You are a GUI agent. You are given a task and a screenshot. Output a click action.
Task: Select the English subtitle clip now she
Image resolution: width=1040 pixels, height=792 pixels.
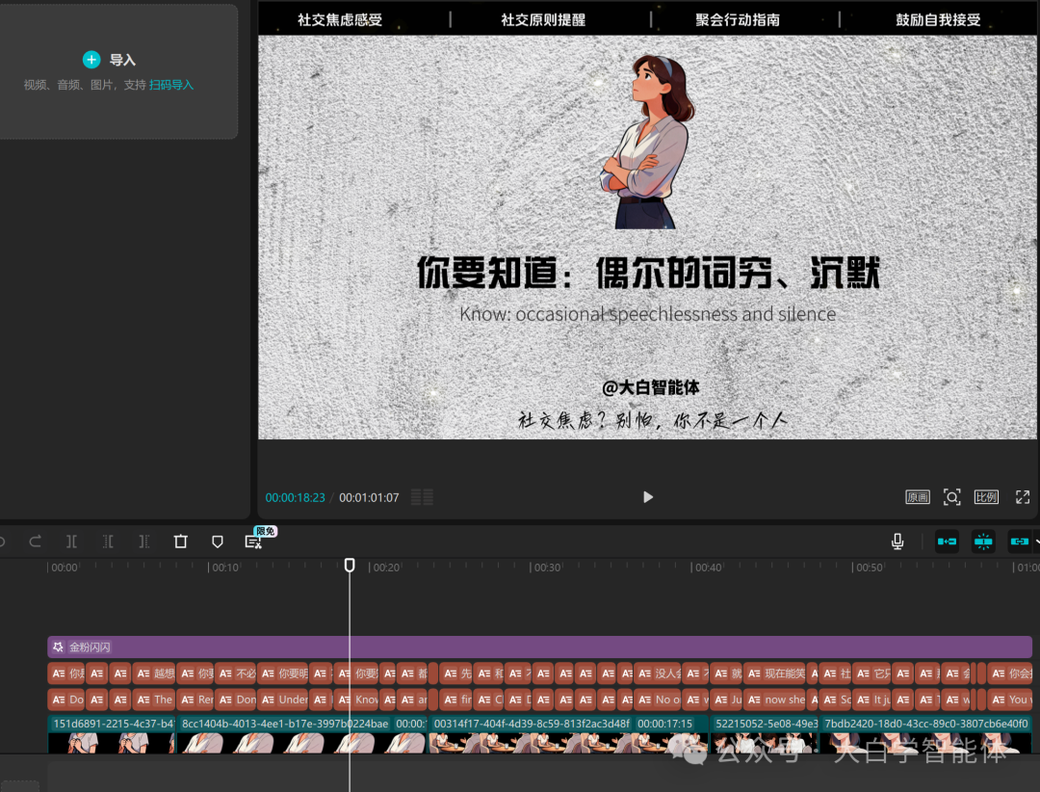[774, 700]
